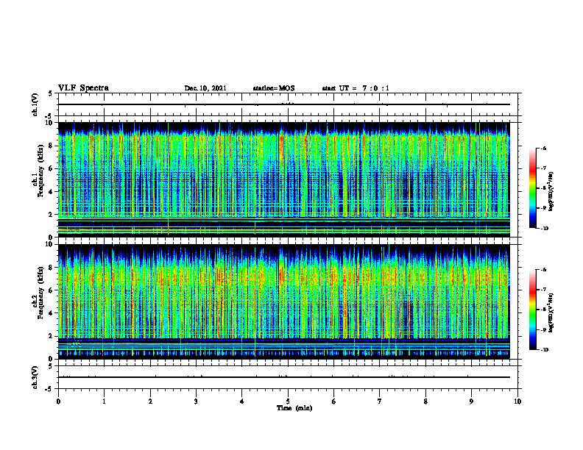This screenshot has height=450, width=583.
Task: Click the time axis tick label "7"
Action: coord(380,401)
